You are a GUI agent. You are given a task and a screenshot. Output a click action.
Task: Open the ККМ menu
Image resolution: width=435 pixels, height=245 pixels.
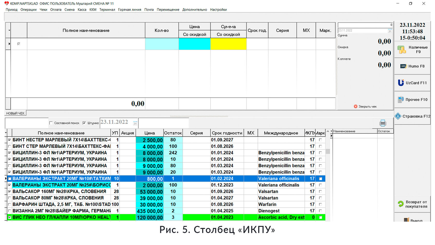(x=93, y=10)
